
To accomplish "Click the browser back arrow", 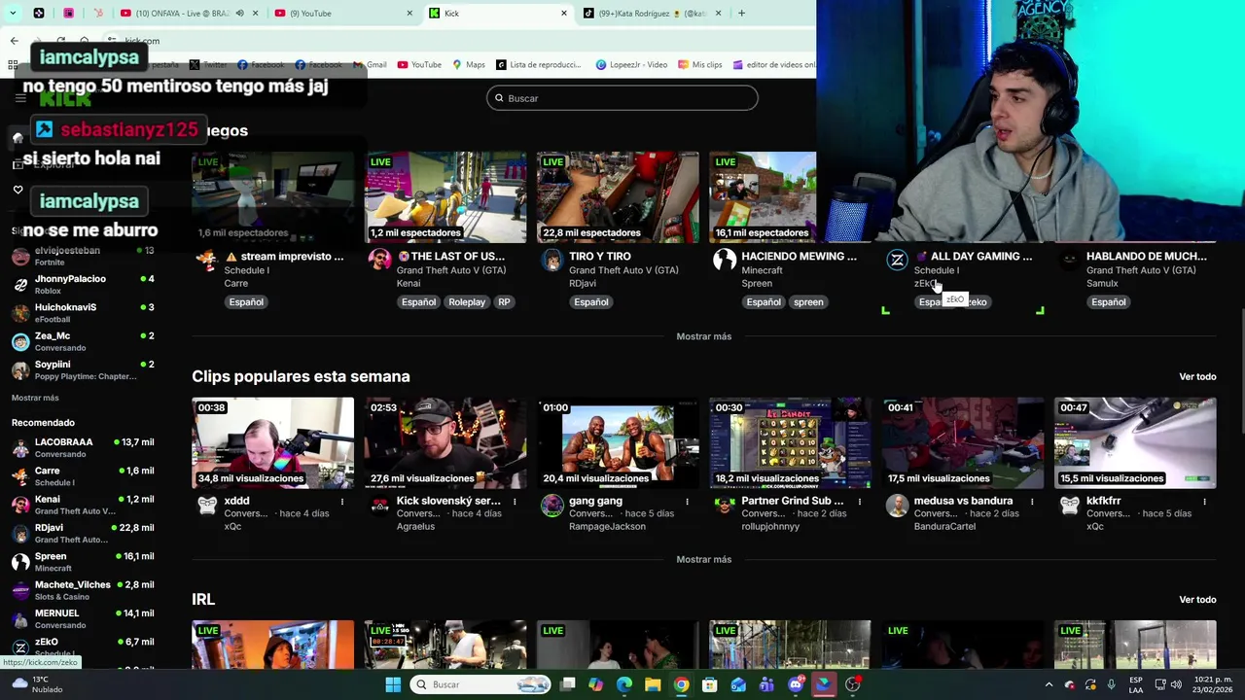I will click(14, 41).
